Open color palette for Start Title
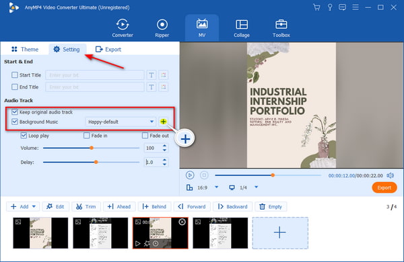 tap(164, 75)
